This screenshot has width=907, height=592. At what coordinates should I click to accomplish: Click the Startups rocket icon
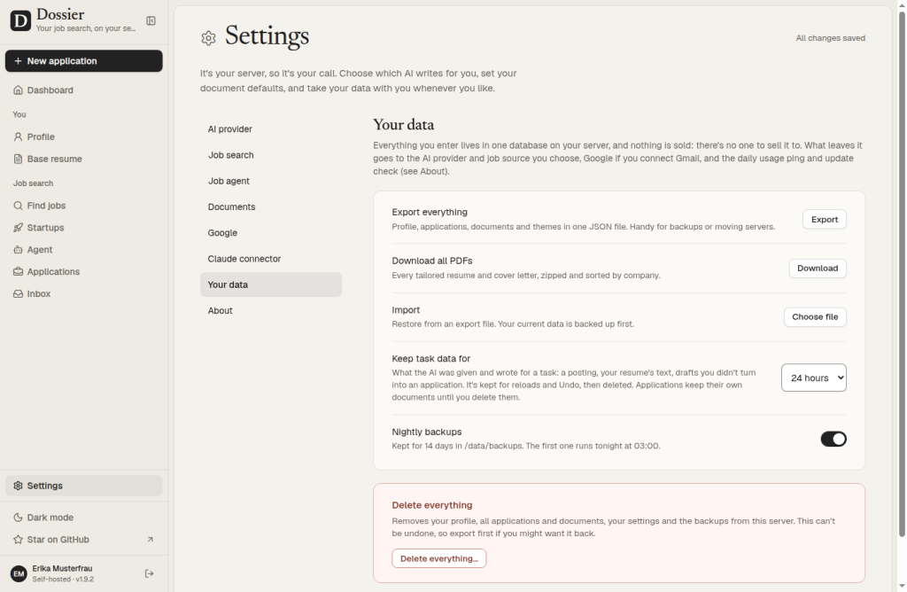coord(18,228)
